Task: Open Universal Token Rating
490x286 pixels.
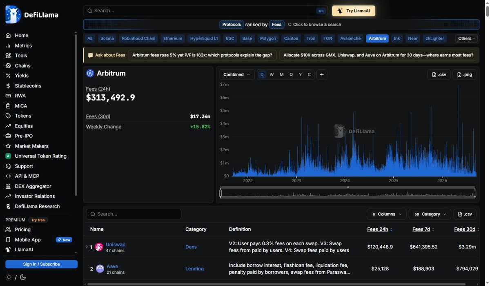Action: pyautogui.click(x=40, y=156)
